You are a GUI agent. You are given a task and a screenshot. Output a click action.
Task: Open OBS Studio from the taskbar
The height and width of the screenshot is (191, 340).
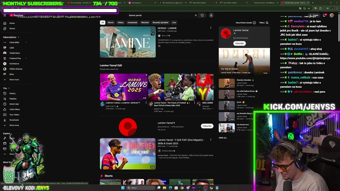[x=205, y=188]
